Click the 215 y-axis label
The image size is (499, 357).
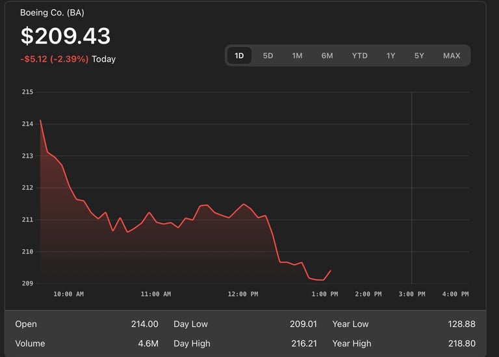[27, 92]
